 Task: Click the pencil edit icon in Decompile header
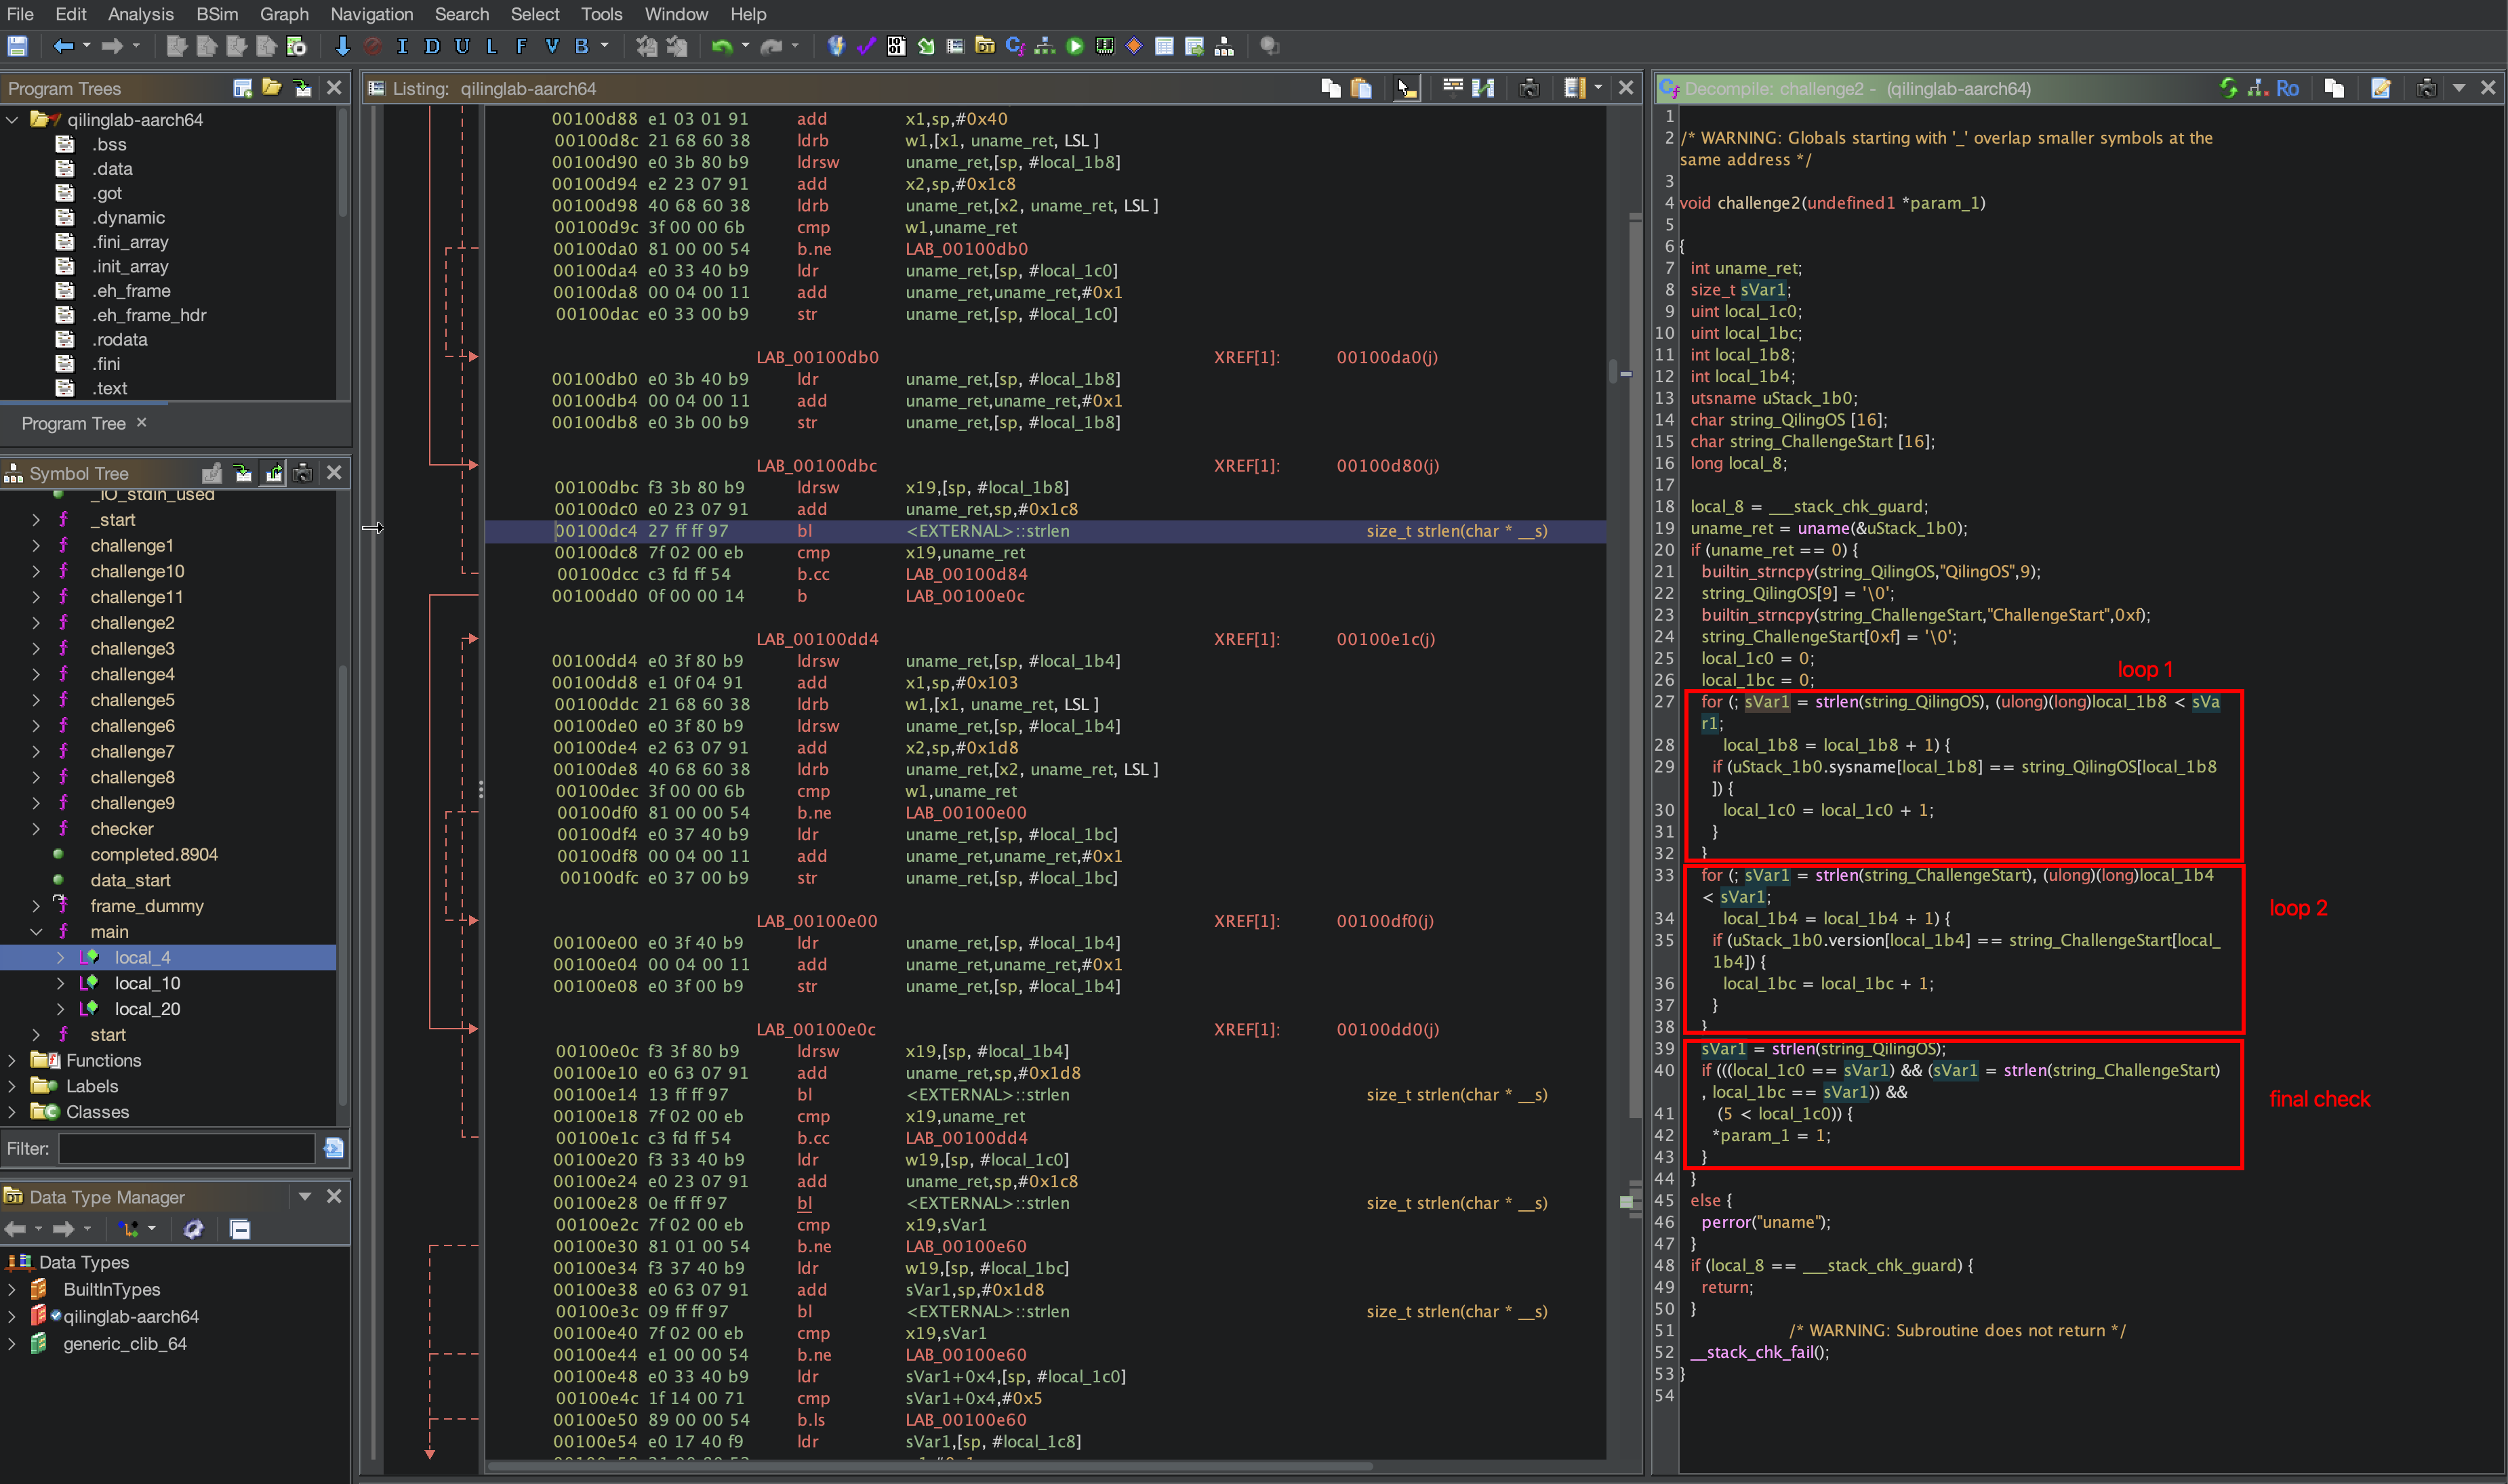(x=2381, y=88)
